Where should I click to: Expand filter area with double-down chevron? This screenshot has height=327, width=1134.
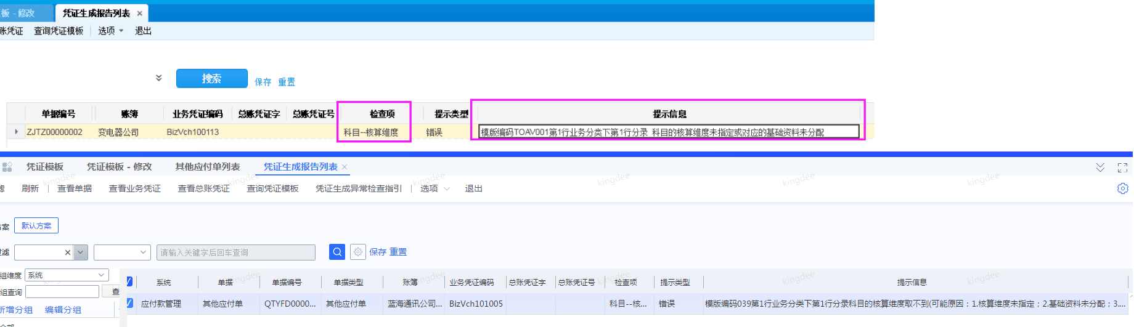click(x=158, y=78)
